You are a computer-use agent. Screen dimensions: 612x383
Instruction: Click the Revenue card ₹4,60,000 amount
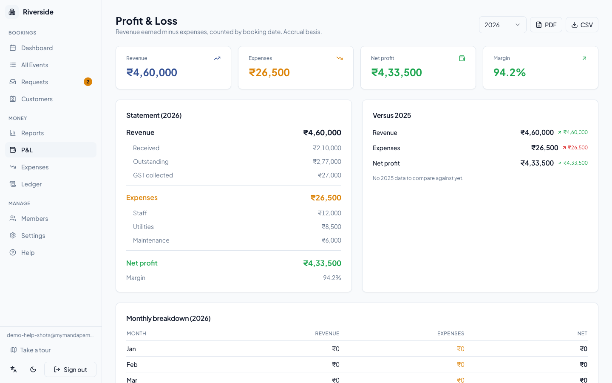(x=152, y=72)
